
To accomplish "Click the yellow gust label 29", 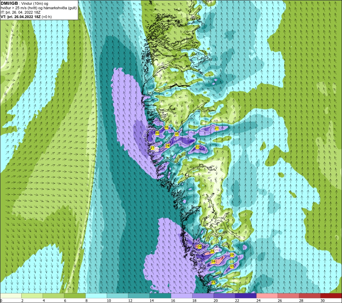I will pos(232,254).
